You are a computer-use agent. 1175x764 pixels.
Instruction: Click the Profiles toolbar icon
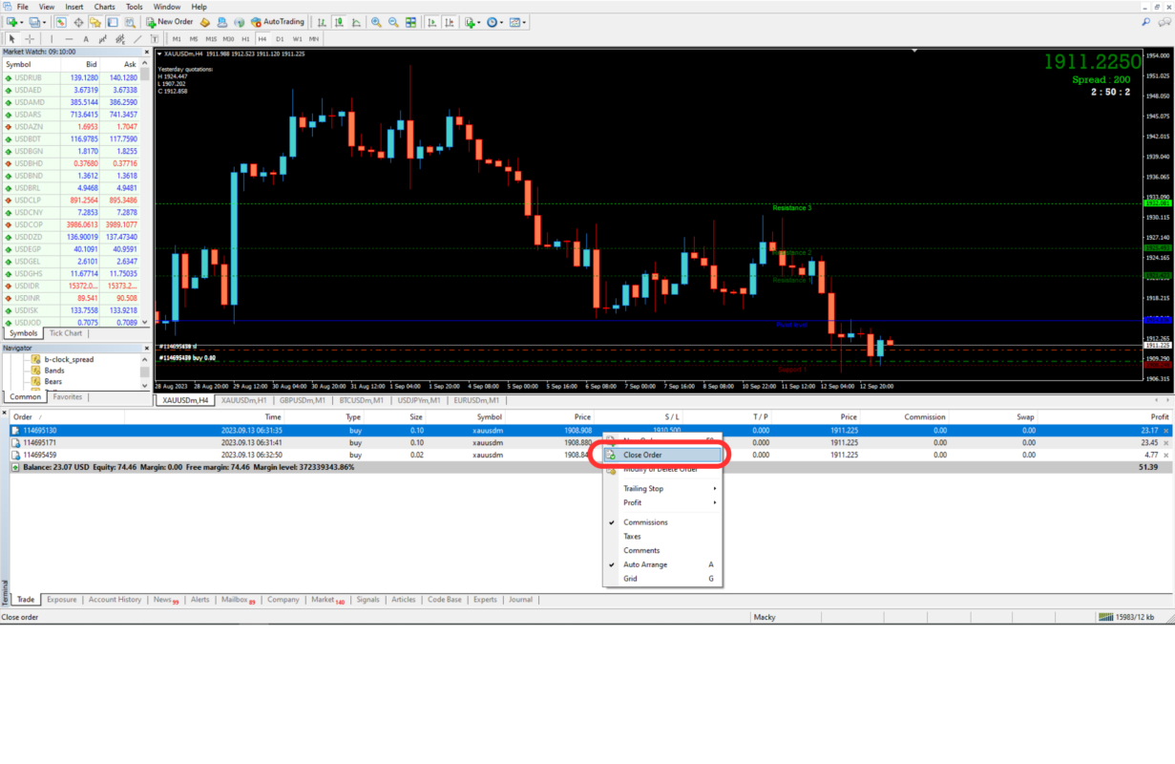(34, 21)
